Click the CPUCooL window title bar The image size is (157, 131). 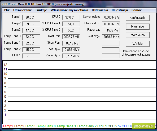tap(78, 4)
